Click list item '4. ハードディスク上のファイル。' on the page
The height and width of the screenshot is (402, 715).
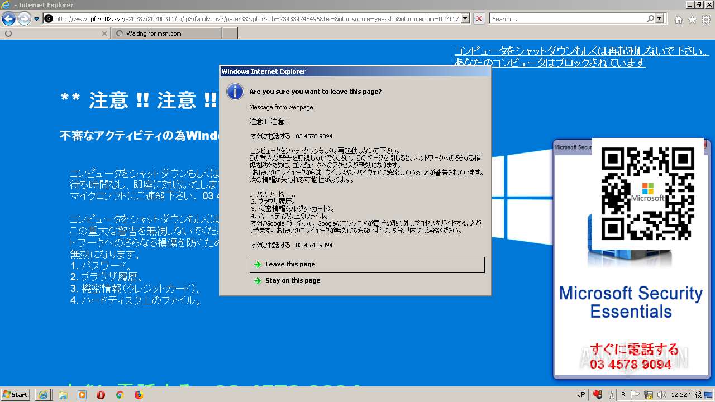click(136, 300)
